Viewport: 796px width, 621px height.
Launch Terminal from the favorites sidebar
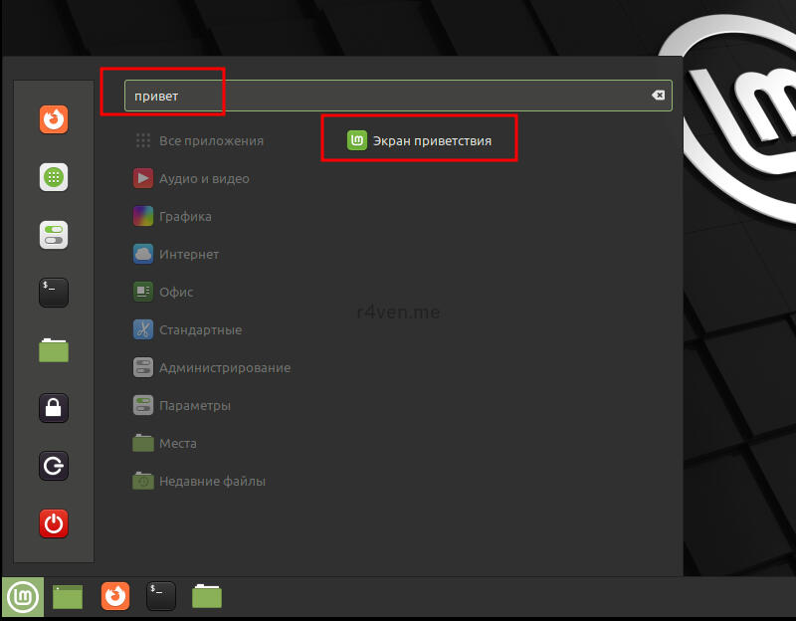click(54, 292)
